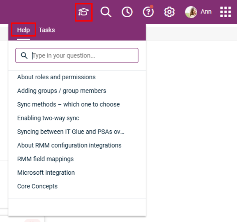Screen dimensions: 237x223
Task: Open the question mark help notifications icon
Action: [x=148, y=12]
